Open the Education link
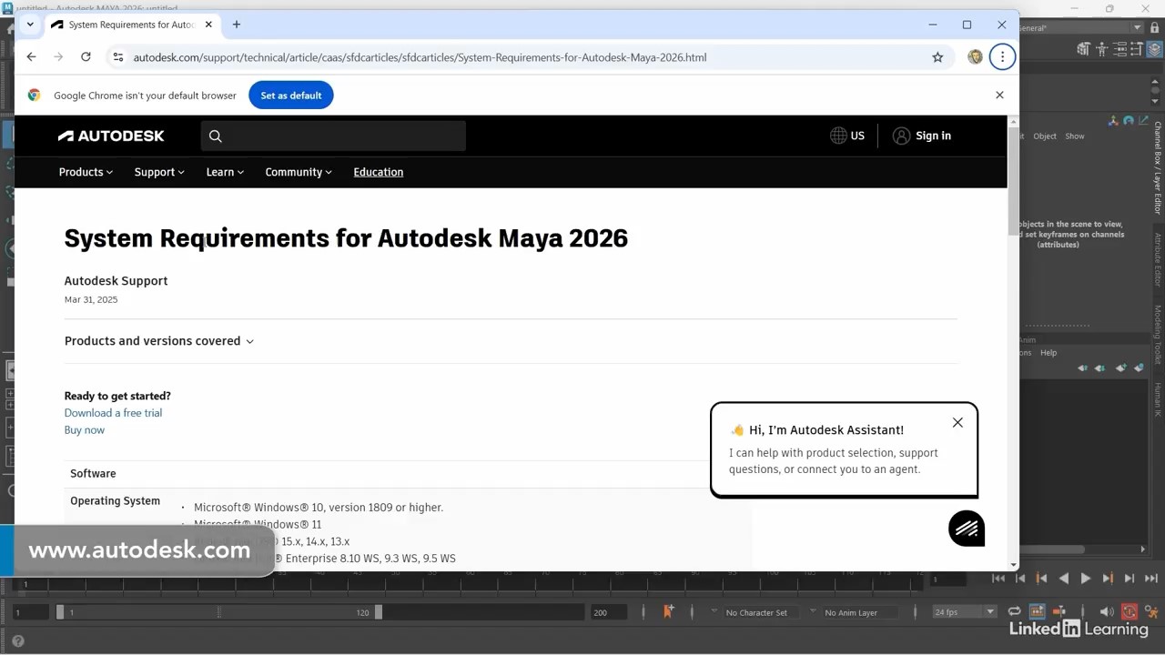The height and width of the screenshot is (655, 1165). point(379,172)
